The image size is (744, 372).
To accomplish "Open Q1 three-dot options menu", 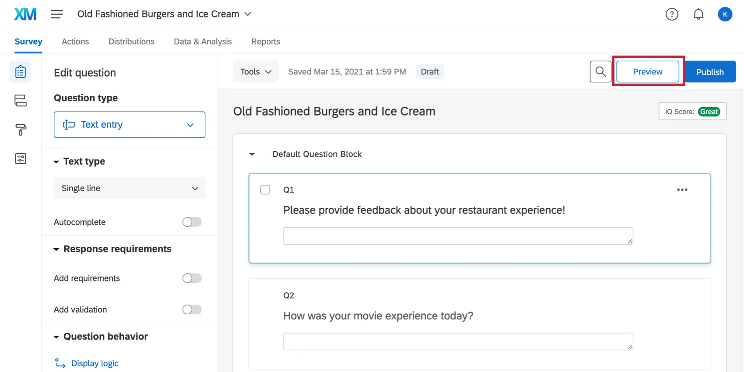I will [682, 190].
